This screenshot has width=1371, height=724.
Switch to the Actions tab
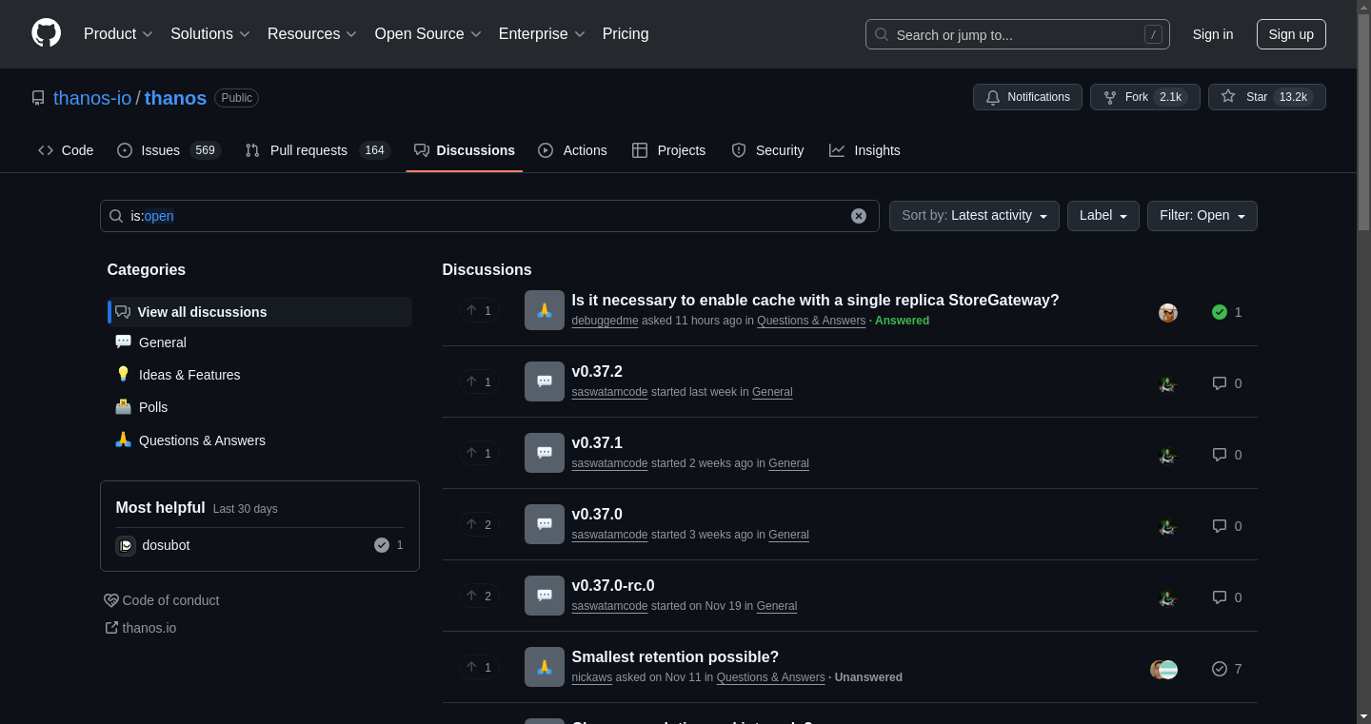(572, 150)
